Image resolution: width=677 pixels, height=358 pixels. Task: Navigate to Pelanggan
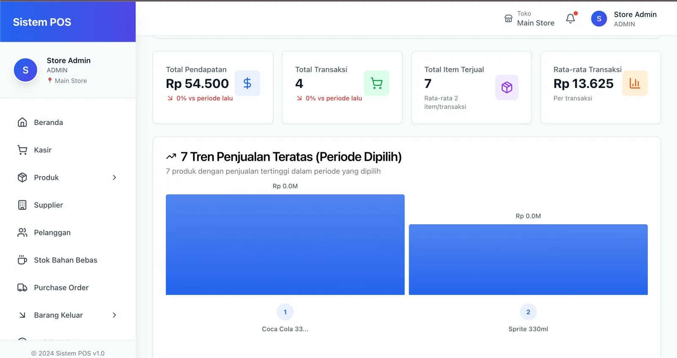tap(52, 233)
